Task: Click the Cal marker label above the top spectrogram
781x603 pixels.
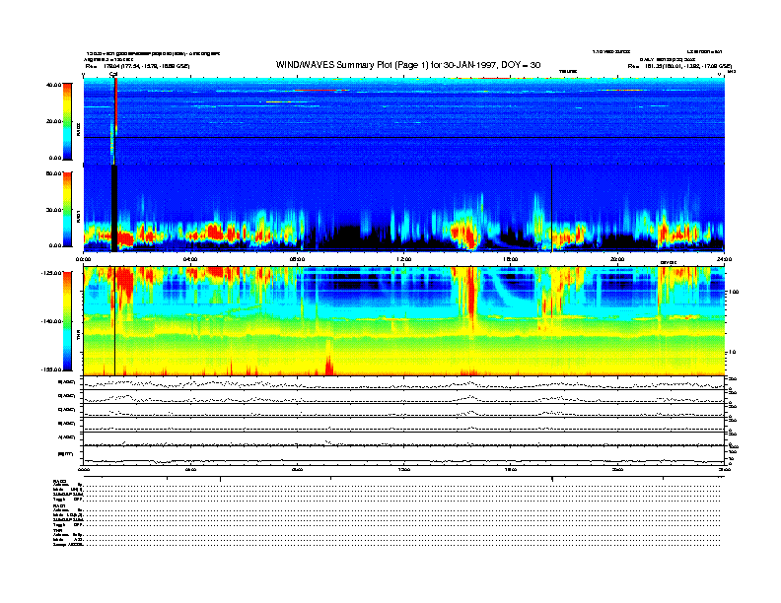Action: coord(113,74)
